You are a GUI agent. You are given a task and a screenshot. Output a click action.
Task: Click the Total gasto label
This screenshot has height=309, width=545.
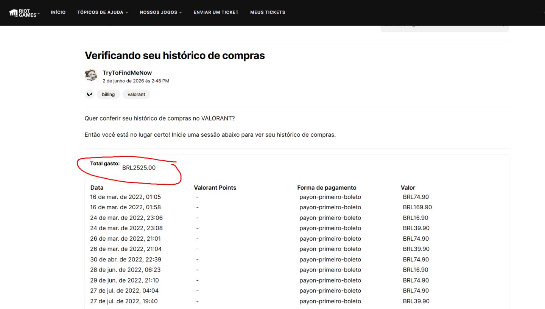105,164
